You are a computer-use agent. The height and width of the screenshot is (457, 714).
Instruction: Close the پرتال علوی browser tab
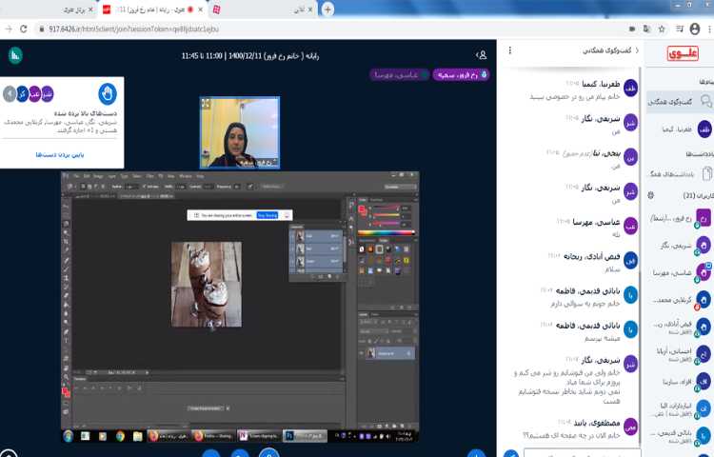(90, 10)
